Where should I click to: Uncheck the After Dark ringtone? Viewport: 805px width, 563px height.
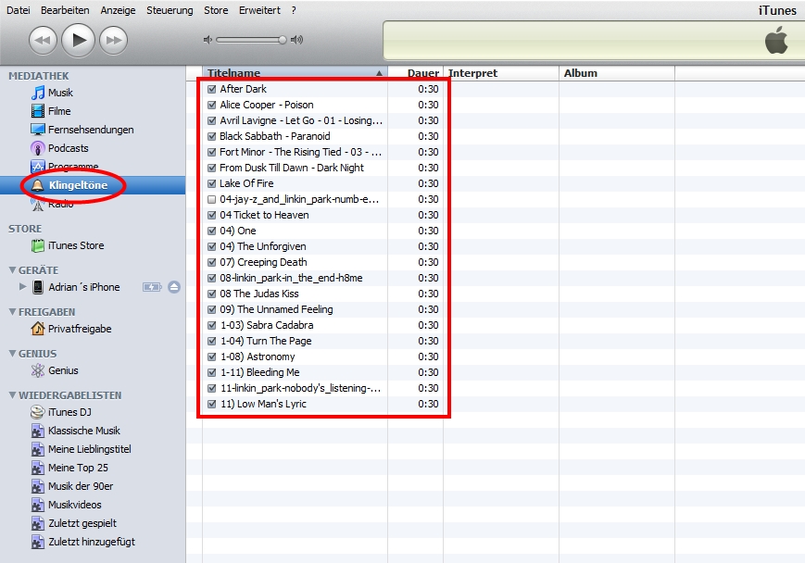click(211, 89)
